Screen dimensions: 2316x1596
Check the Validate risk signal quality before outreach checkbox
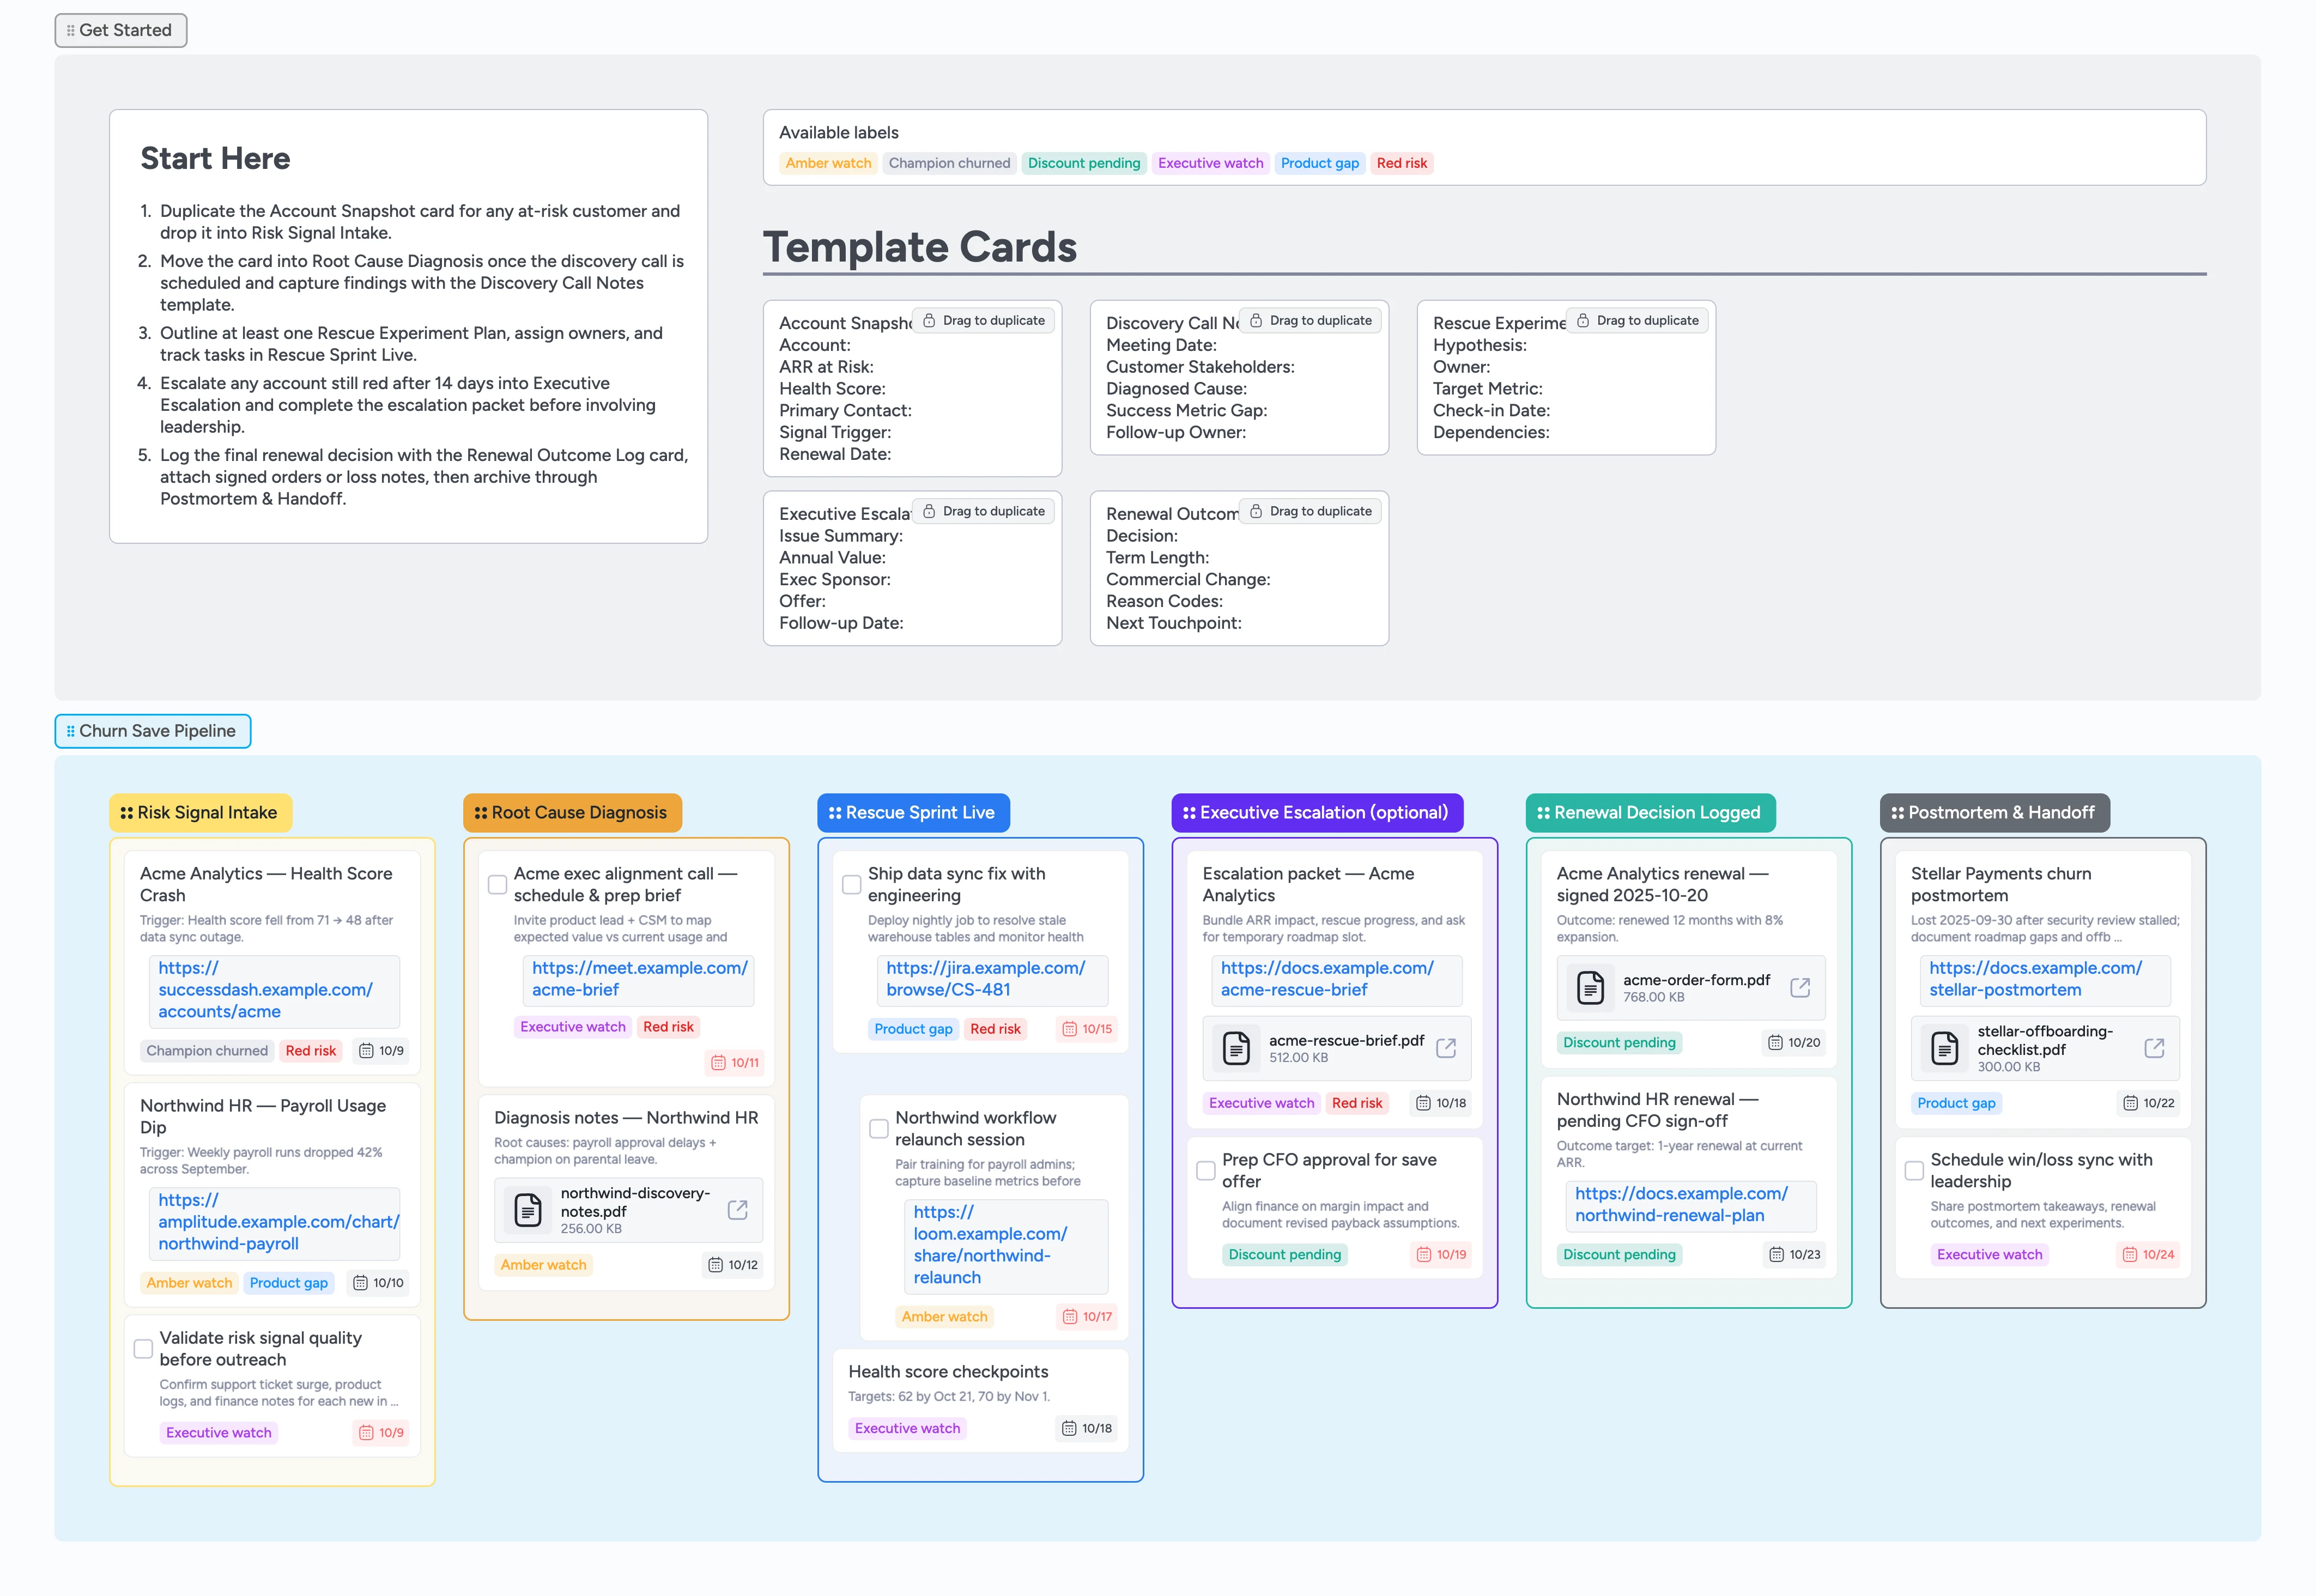pyautogui.click(x=143, y=1348)
